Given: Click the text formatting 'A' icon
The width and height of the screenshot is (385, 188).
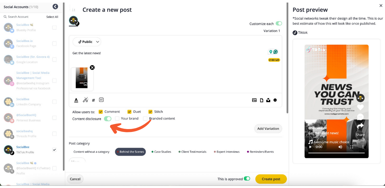Looking at the screenshot, I should 76,100.
